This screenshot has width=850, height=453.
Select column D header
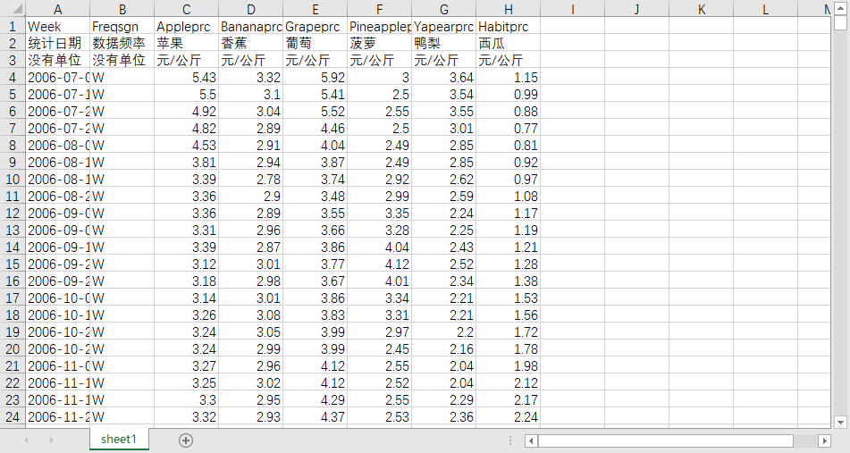click(x=251, y=9)
